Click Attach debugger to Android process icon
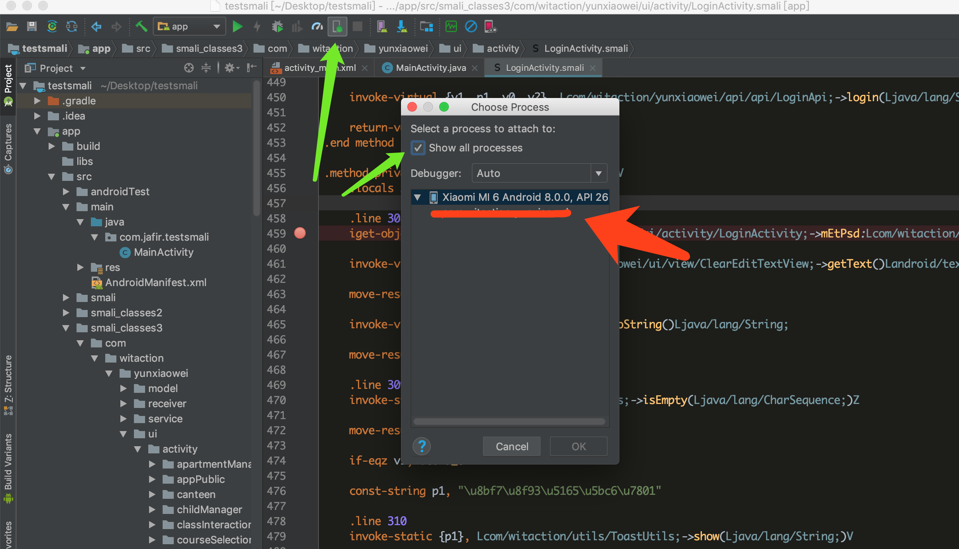The height and width of the screenshot is (549, 959). 337,27
